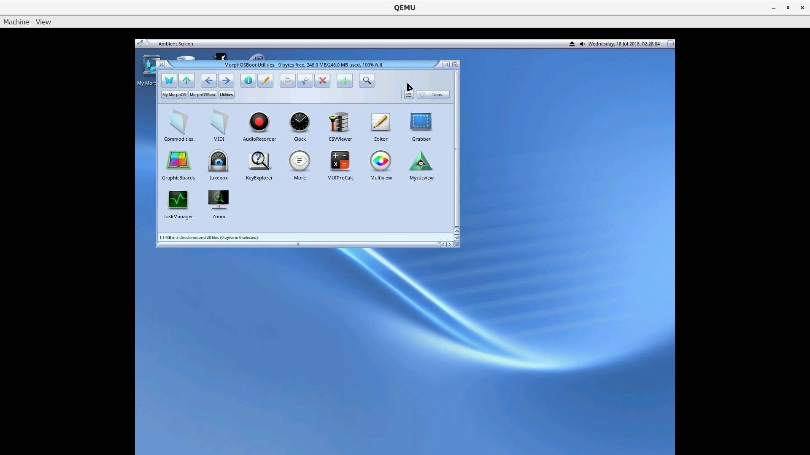This screenshot has width=810, height=455.
Task: Go to parent directory with up arrow
Action: [186, 80]
